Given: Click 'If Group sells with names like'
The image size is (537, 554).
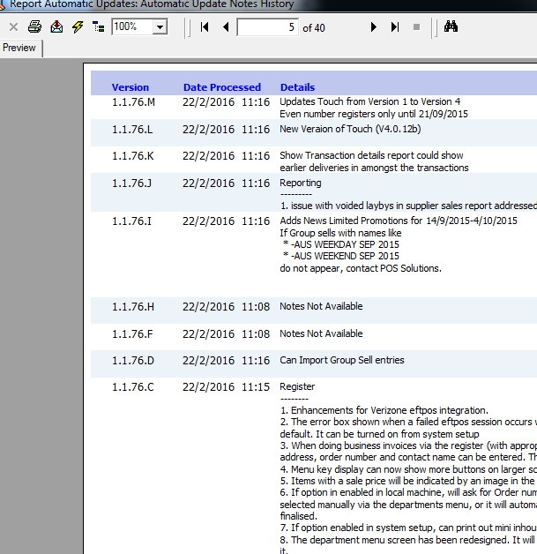Looking at the screenshot, I should [x=340, y=233].
